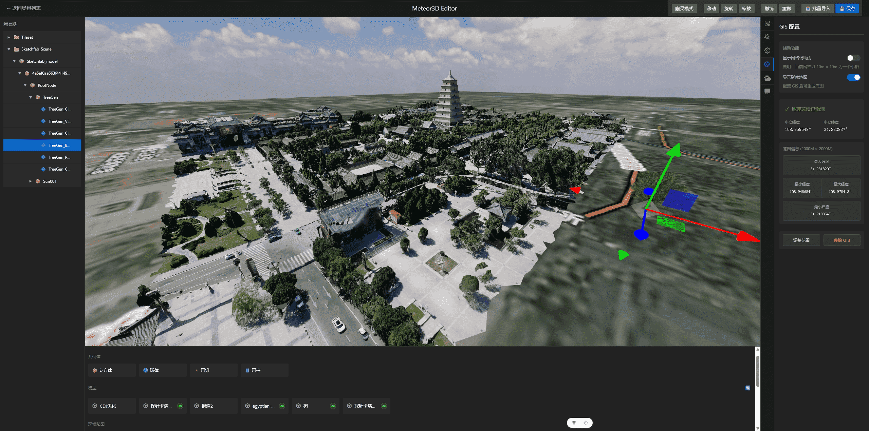The image size is (869, 431).
Task: Open the screen annotation sidebar panel icon
Action: (x=767, y=91)
